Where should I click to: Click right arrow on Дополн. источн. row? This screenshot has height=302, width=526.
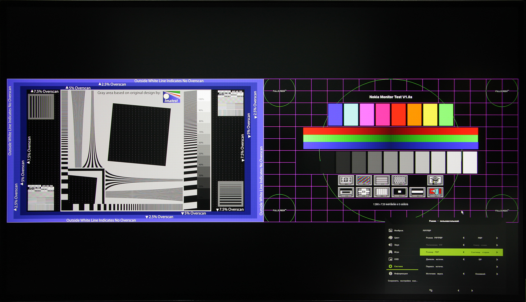click(x=497, y=259)
